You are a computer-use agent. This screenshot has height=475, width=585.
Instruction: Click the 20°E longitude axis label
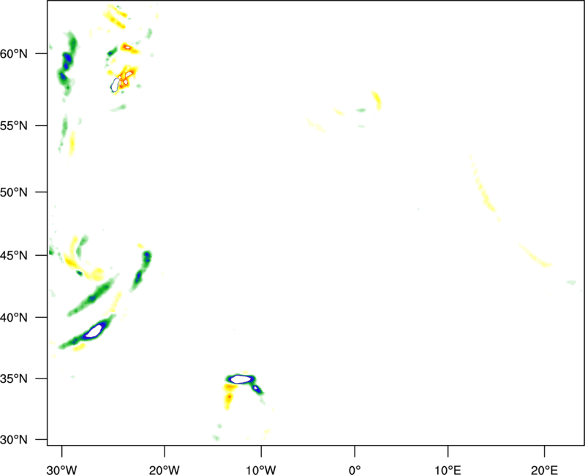point(545,470)
